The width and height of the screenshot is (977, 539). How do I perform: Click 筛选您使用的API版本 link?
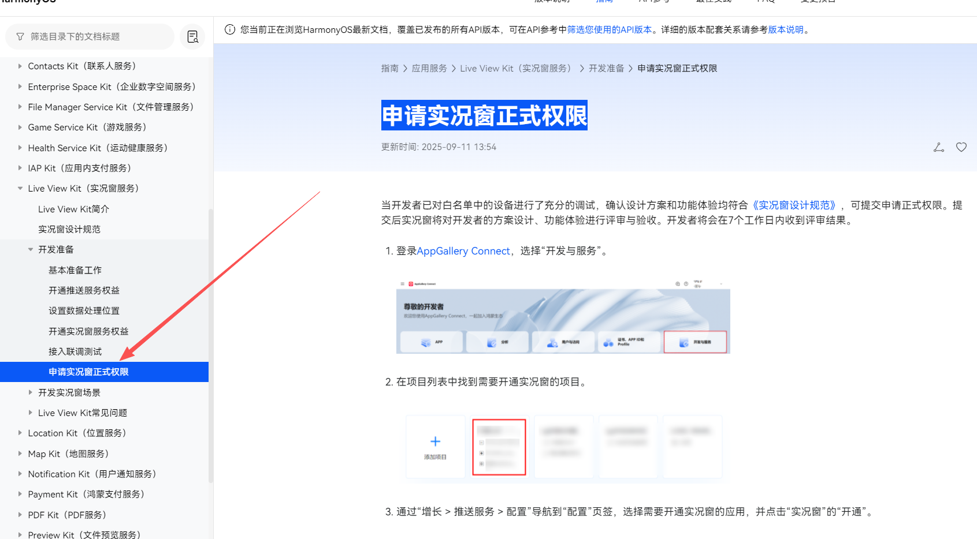[x=609, y=29]
